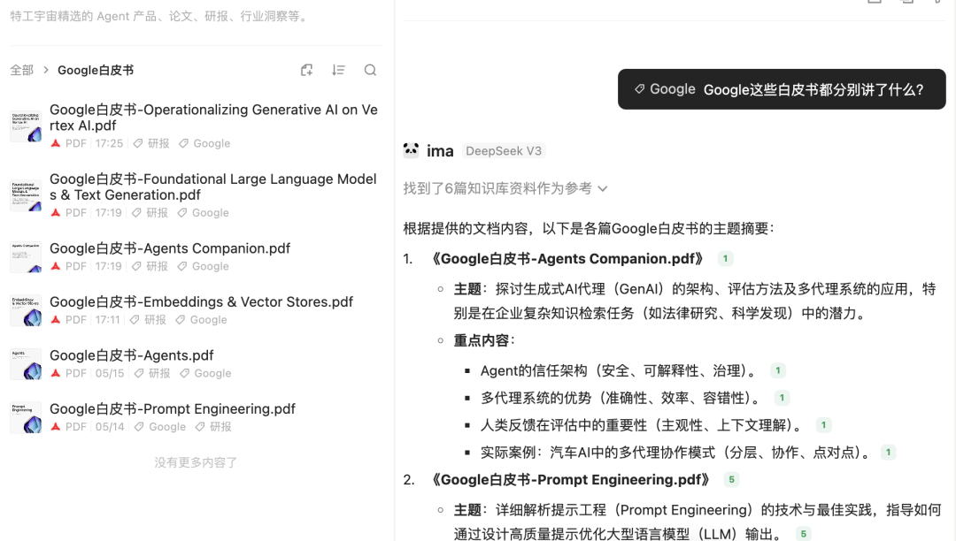This screenshot has width=956, height=541.
Task: Select 研报 tag on Embeddings & Vector Stores row
Action: (148, 320)
